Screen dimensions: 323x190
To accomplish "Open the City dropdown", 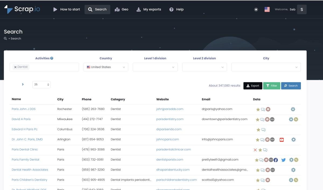I will pos(266,67).
